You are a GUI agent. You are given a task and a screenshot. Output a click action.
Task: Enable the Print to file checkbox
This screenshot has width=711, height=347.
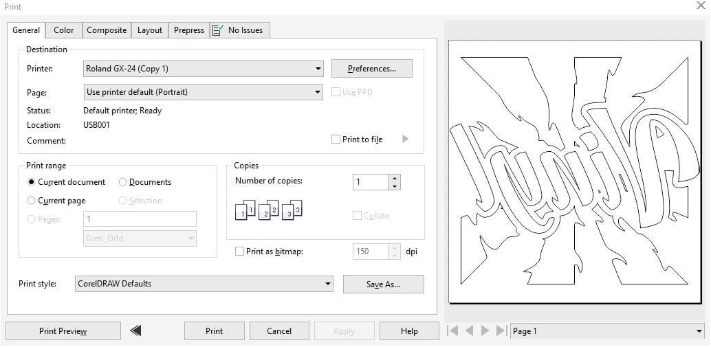336,139
